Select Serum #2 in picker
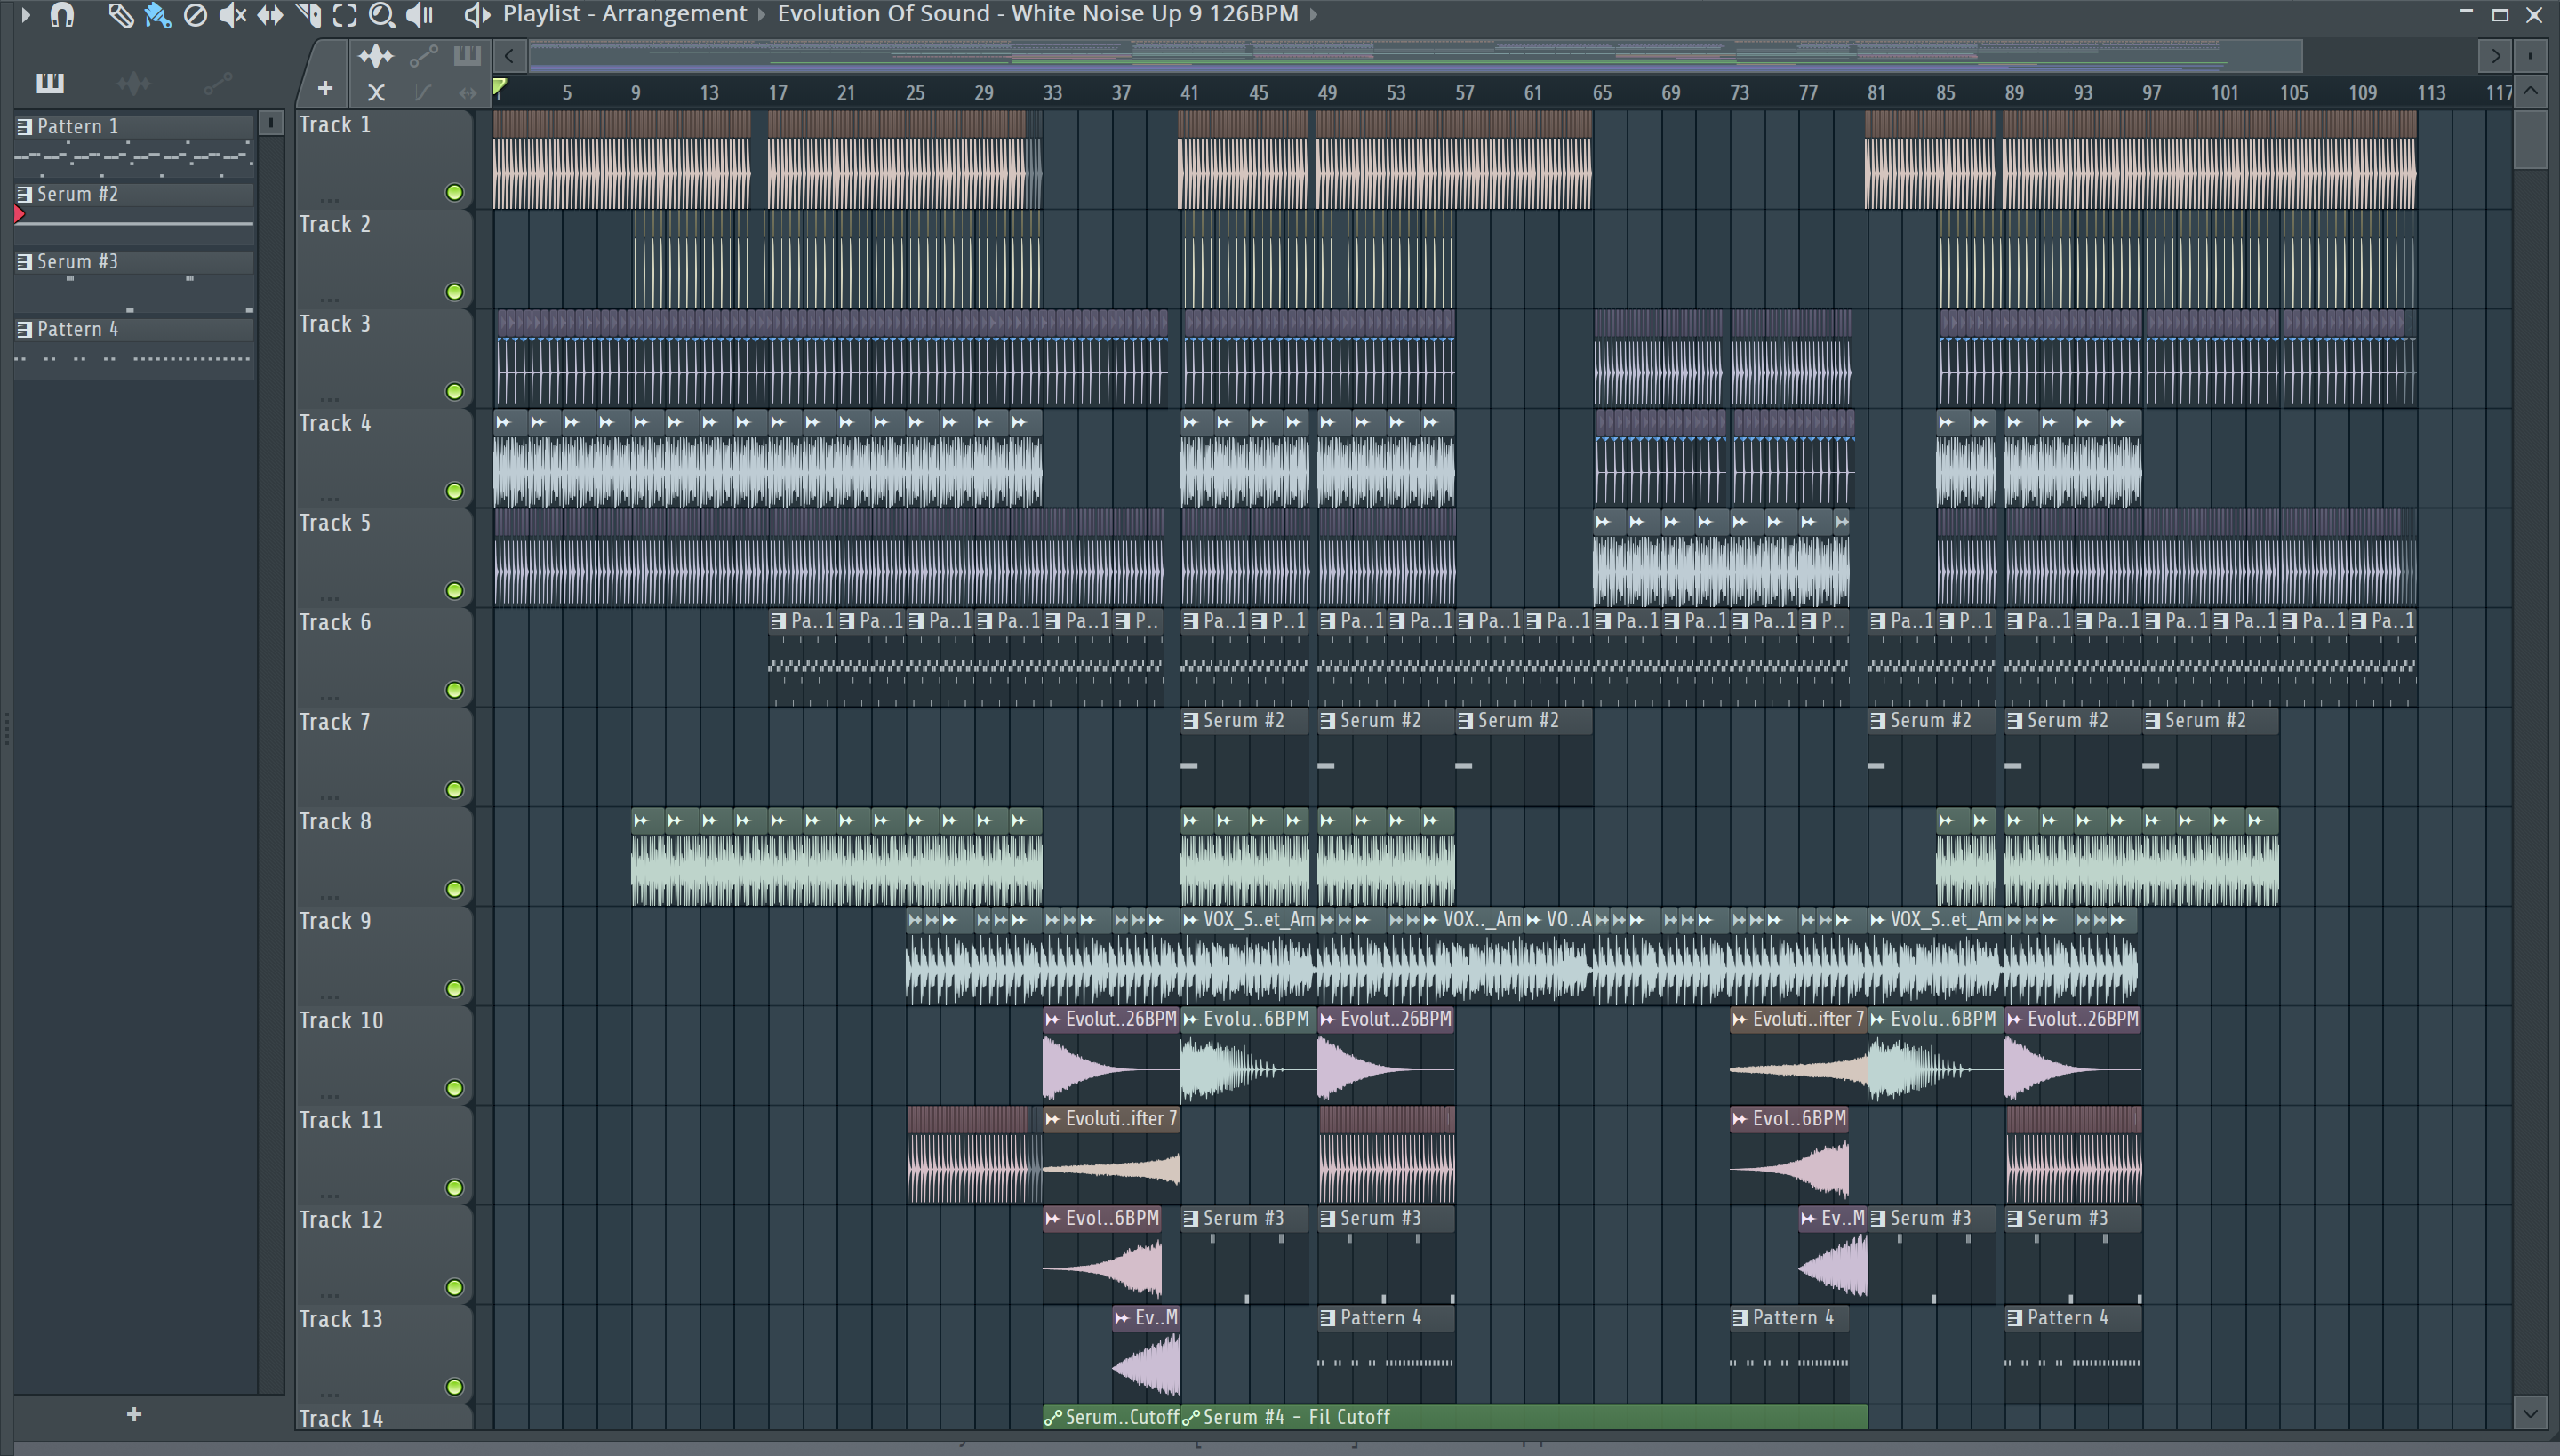Viewport: 2560px width, 1456px height. click(133, 194)
